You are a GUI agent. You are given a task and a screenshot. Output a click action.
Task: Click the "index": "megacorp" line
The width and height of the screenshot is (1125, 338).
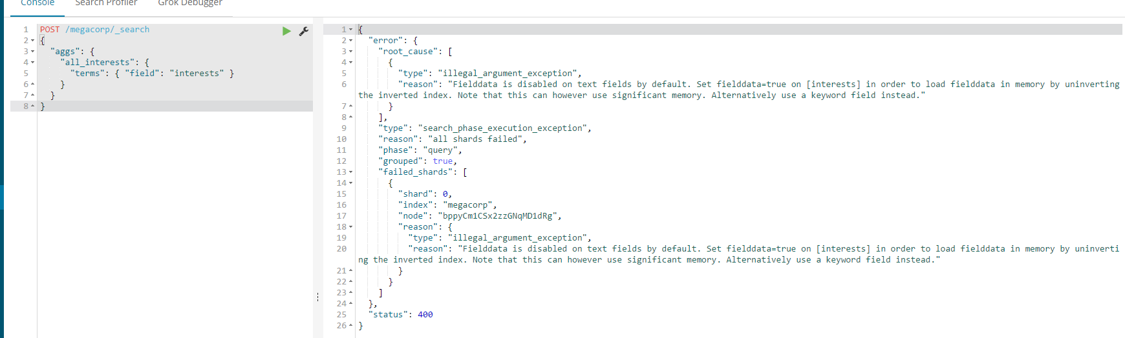[447, 205]
